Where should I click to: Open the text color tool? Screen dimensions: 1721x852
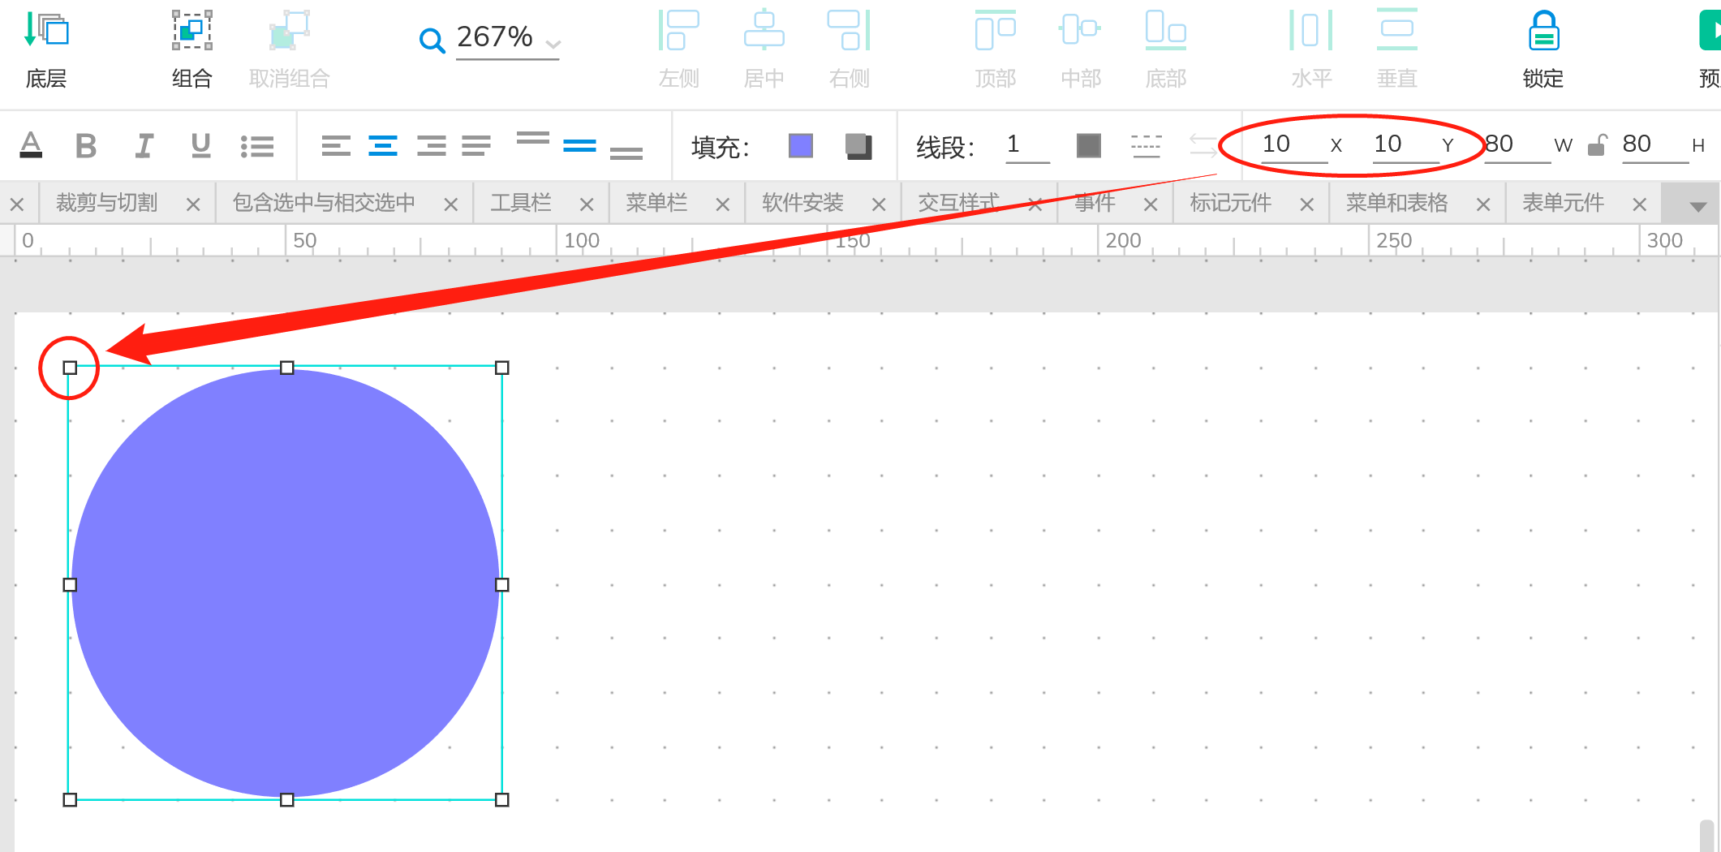(x=31, y=146)
